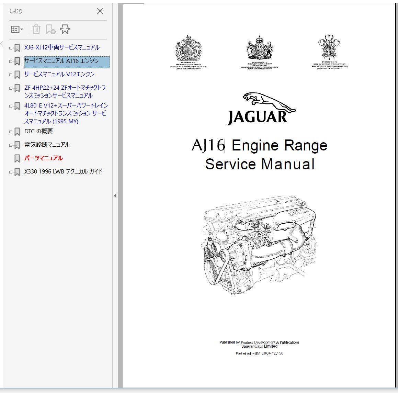Jump to the DTC の概要 bookmark
Screen dimensions: 398x393
38,131
